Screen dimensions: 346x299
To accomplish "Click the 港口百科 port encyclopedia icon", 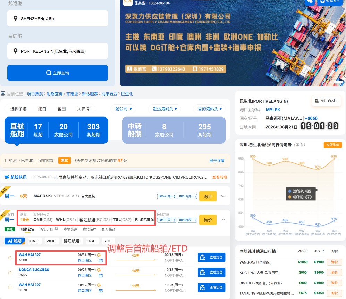I will point(317,100).
